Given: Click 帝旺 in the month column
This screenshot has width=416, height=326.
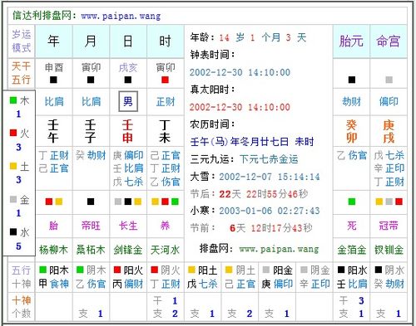Looking at the screenshot, I should pyautogui.click(x=91, y=226).
